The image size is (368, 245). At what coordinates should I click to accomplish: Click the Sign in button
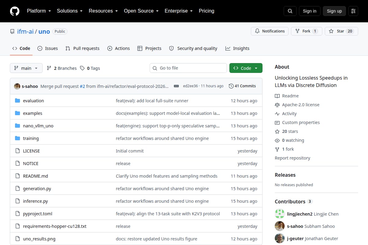pyautogui.click(x=309, y=11)
